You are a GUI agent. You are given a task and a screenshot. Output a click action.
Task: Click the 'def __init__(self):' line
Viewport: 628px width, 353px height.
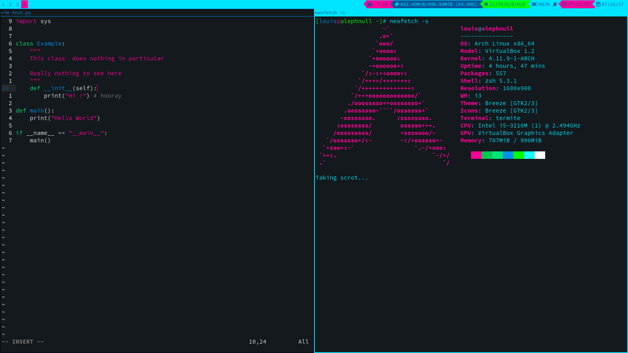point(63,88)
